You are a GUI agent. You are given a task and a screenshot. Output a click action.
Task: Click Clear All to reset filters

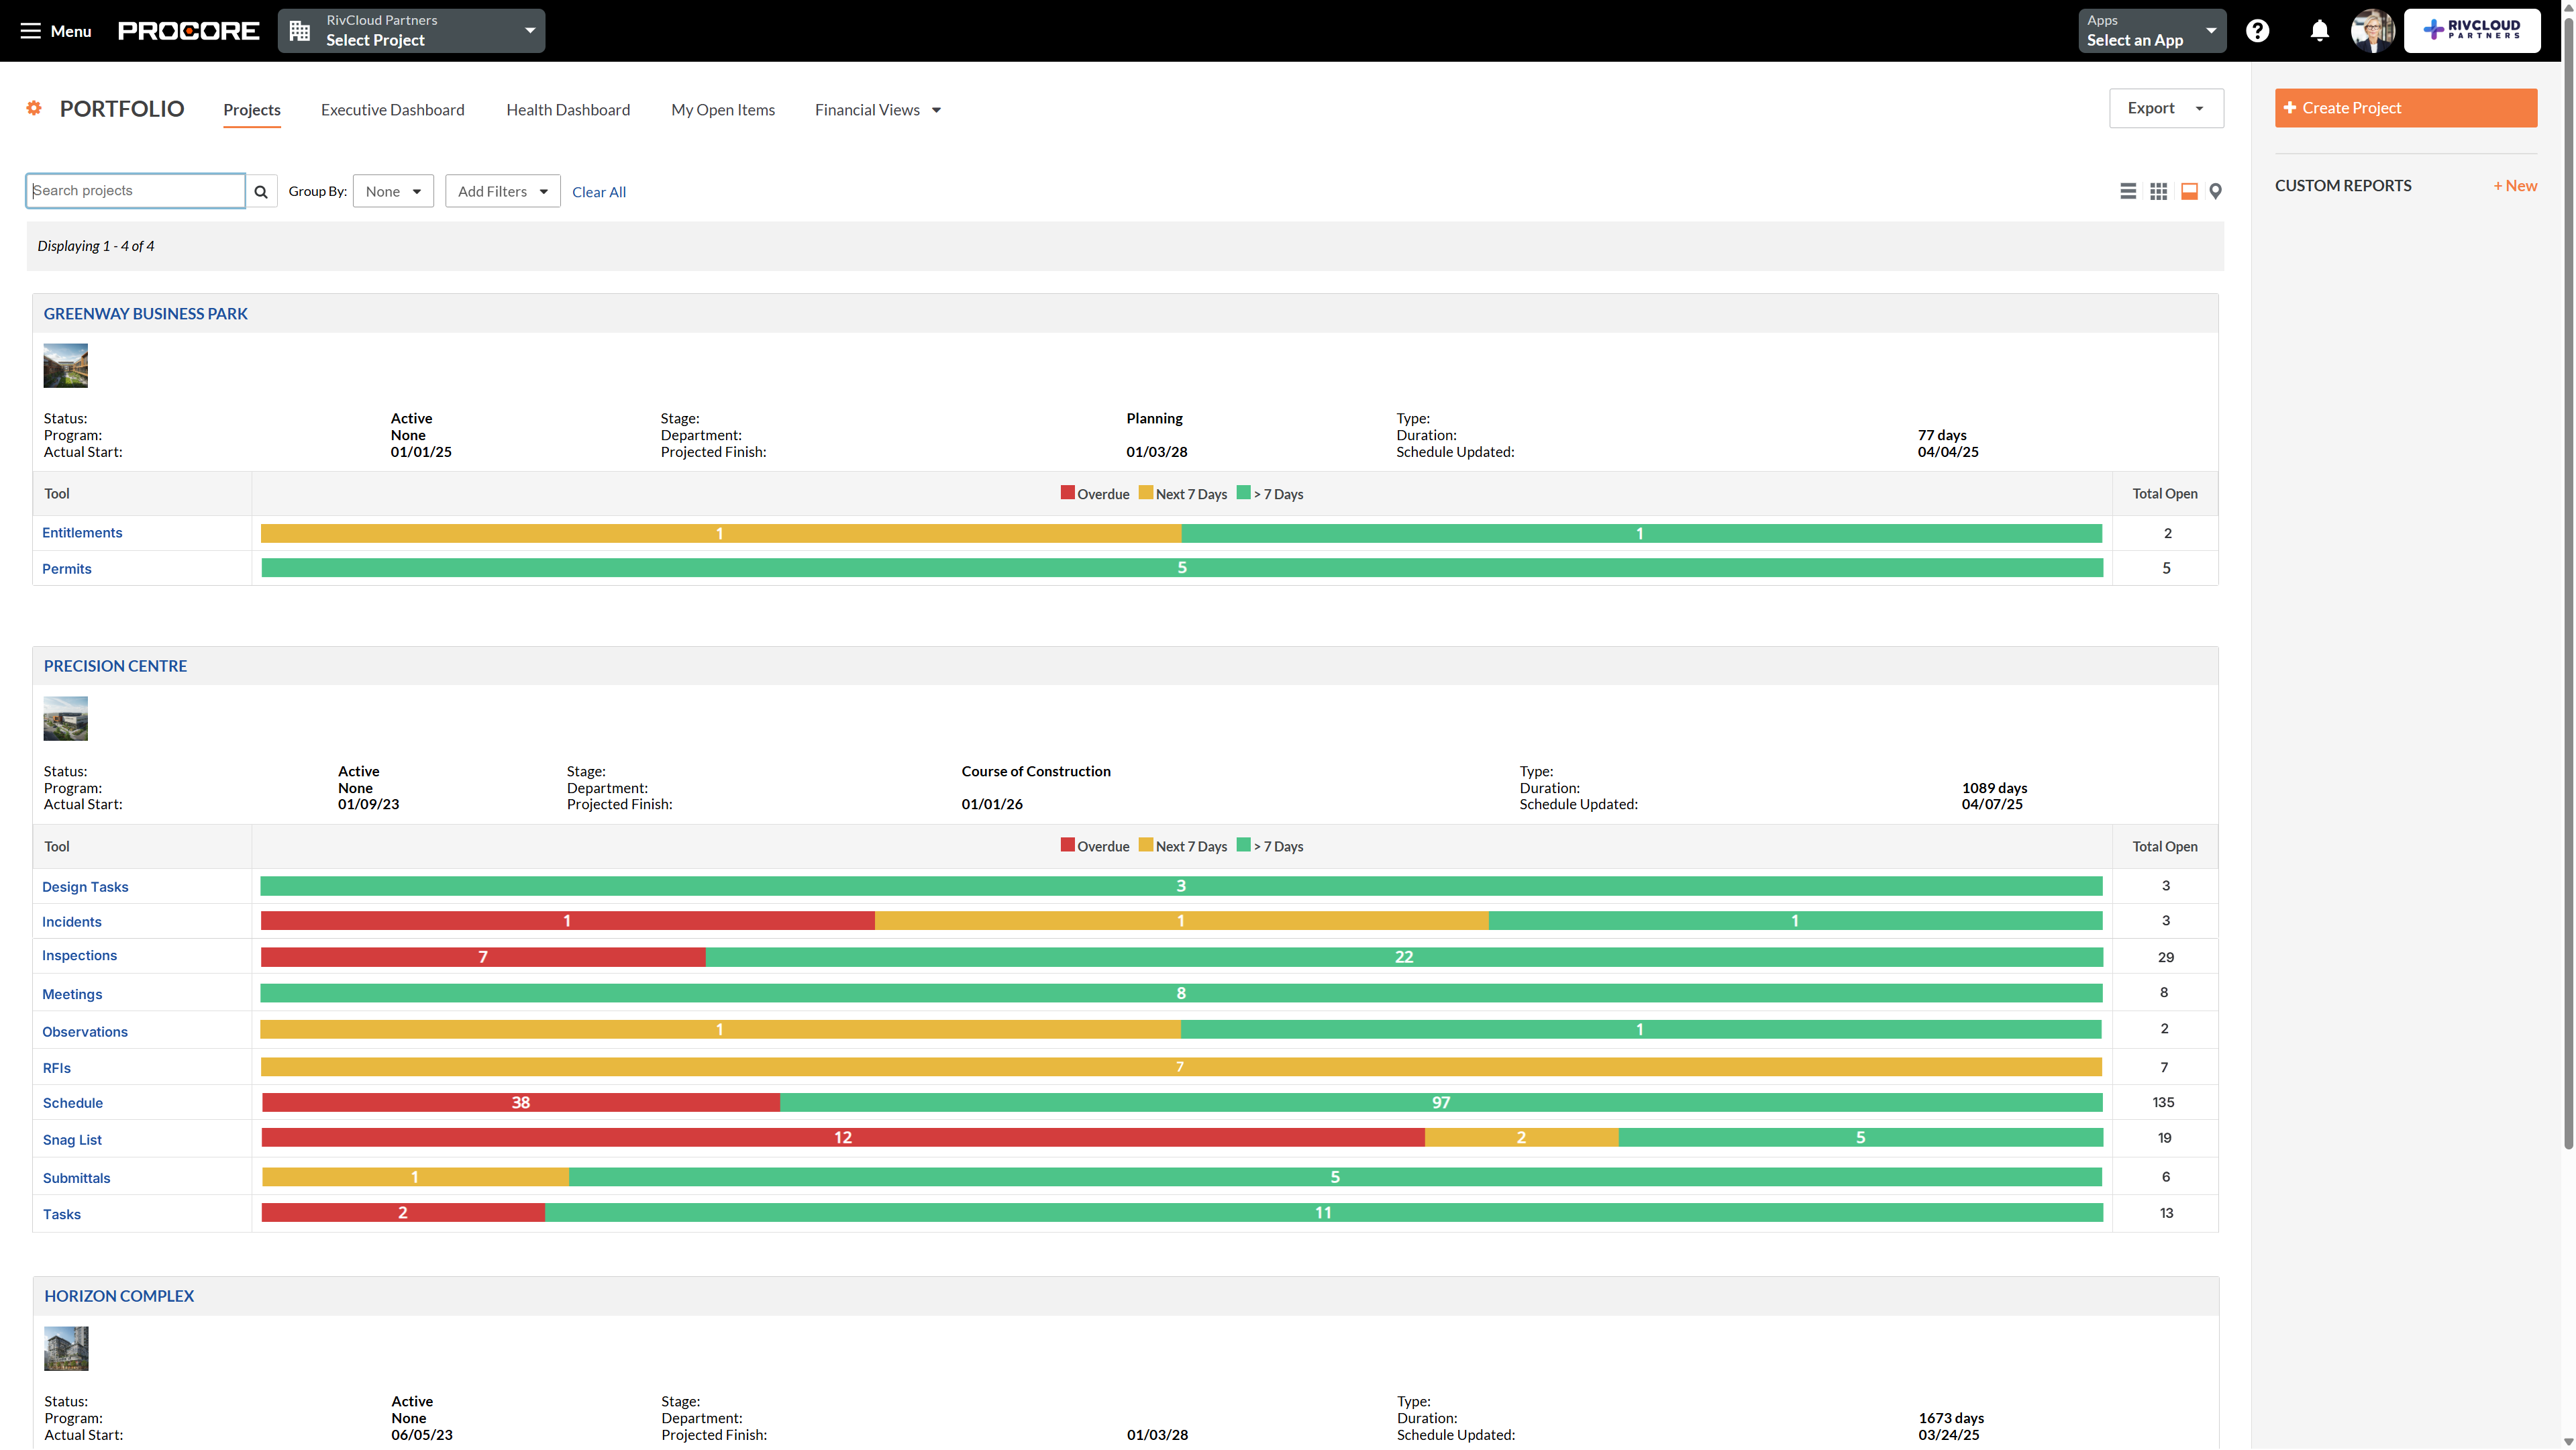tap(598, 191)
